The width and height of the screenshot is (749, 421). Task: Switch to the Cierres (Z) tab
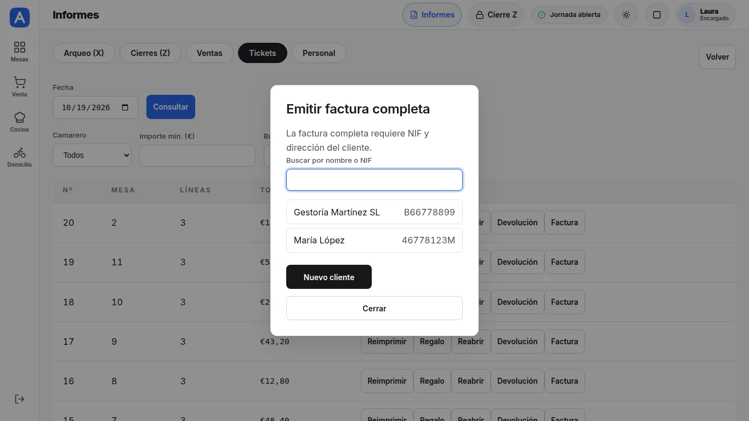pyautogui.click(x=150, y=53)
